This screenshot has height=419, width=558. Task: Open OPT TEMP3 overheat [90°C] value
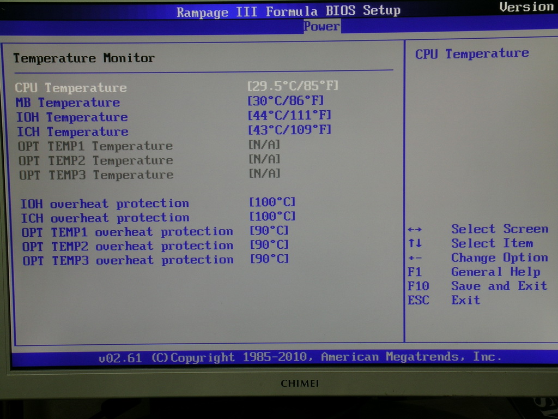click(270, 259)
